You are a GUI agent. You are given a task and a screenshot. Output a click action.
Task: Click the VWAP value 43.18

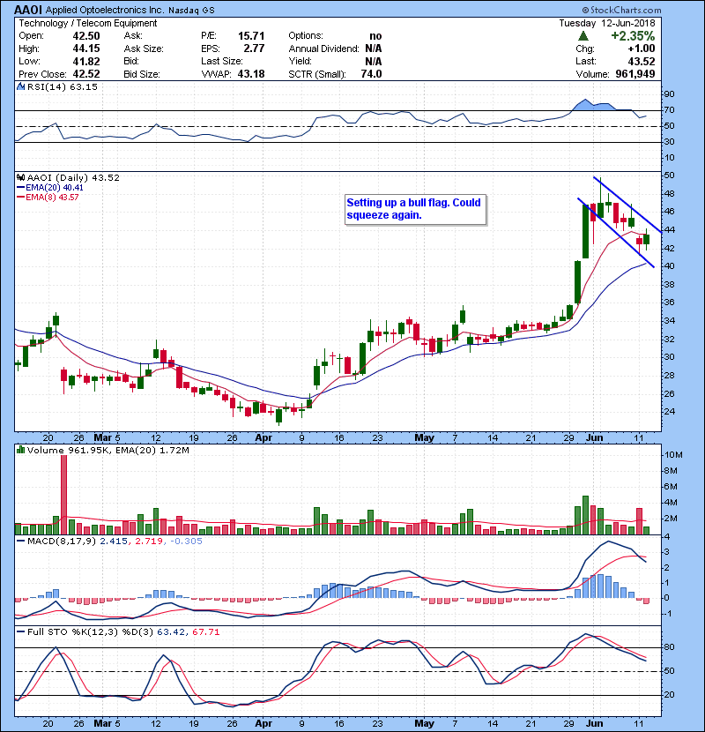[x=251, y=74]
